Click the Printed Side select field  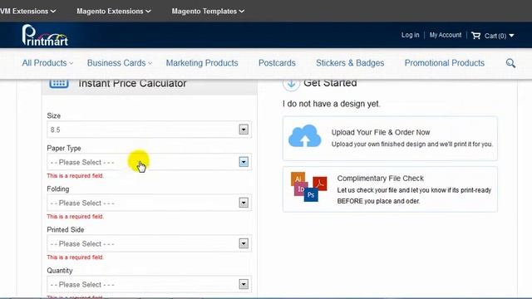coord(150,243)
